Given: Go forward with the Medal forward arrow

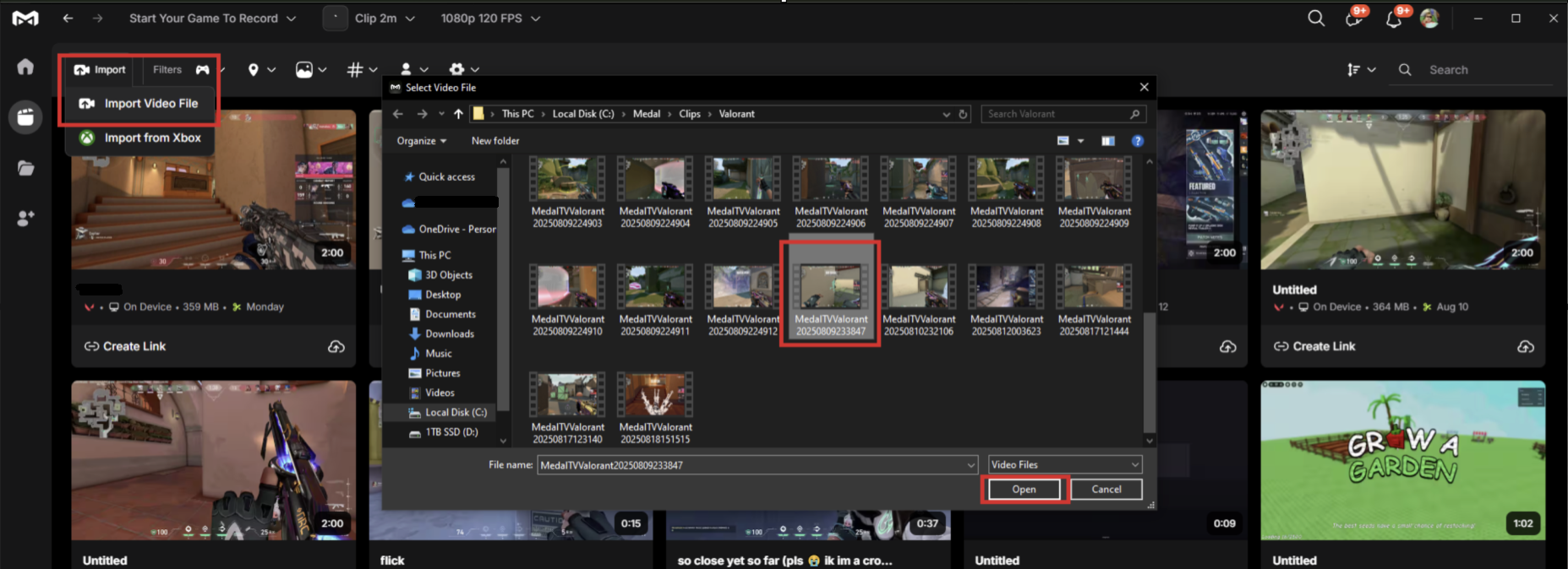Looking at the screenshot, I should 98,18.
